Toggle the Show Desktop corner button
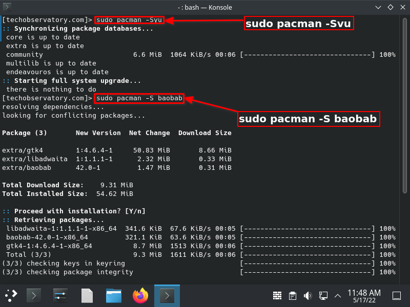The image size is (410, 307). [396, 295]
